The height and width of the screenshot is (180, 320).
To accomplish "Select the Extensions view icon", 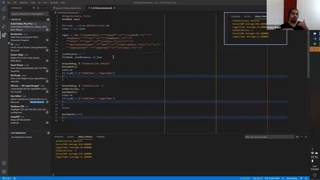I will tap(4, 35).
